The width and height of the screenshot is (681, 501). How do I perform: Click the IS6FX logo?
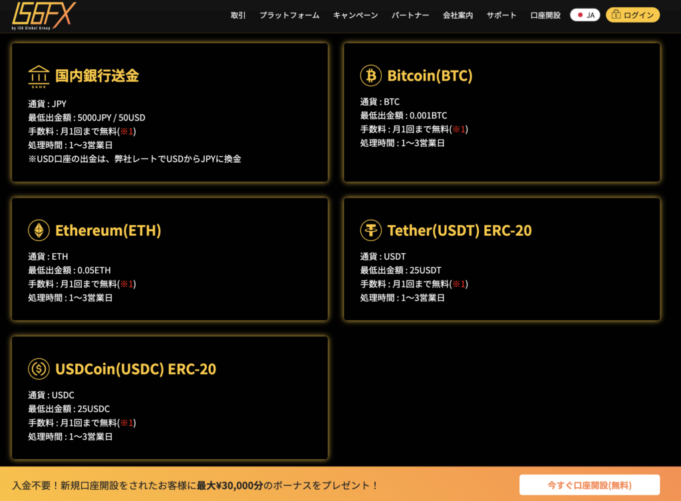pos(44,16)
